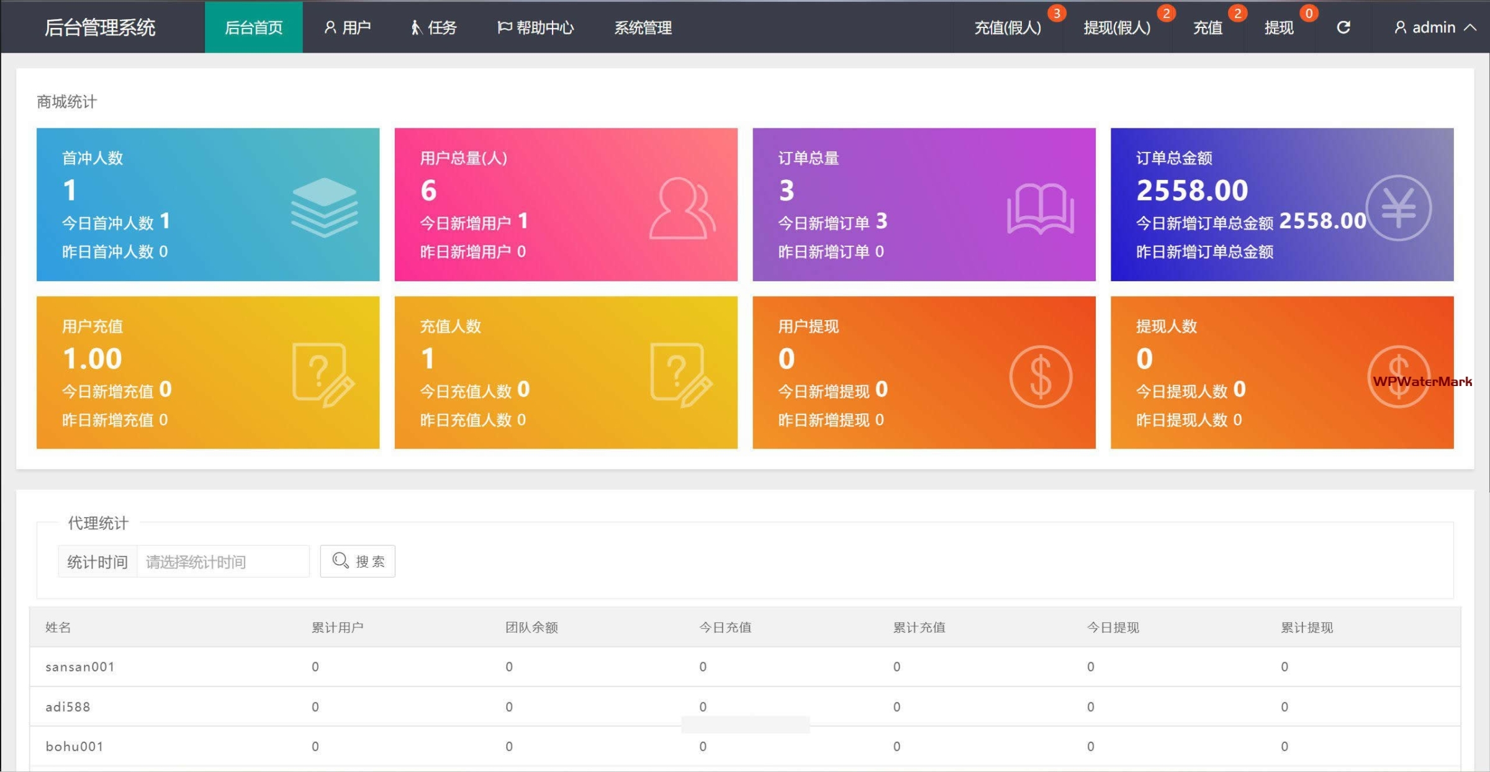Click the edit note icon on 充值人数 card
The image size is (1490, 772).
pos(681,374)
